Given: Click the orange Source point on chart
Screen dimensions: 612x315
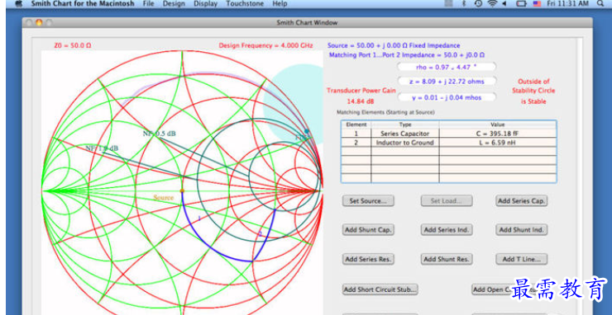Looking at the screenshot, I should [182, 190].
